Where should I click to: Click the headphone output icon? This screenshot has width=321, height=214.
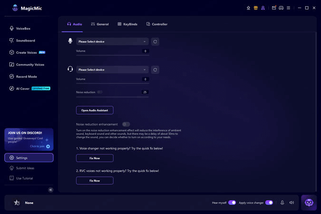70,69
